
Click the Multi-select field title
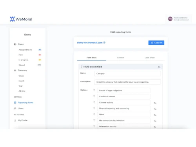click(93, 67)
